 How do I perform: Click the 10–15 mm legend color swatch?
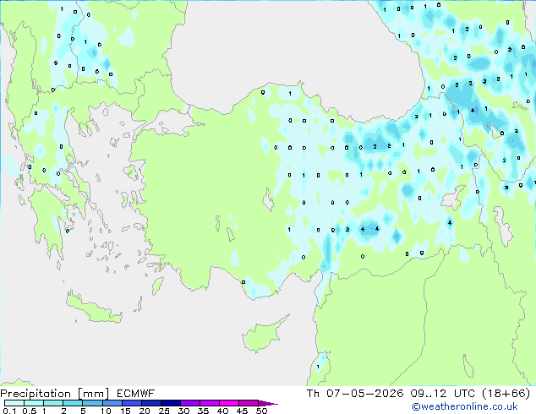[x=112, y=403]
